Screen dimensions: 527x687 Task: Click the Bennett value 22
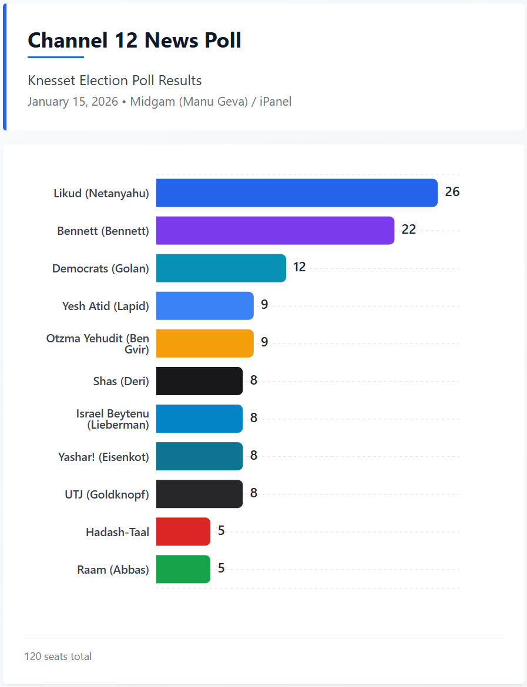click(408, 230)
